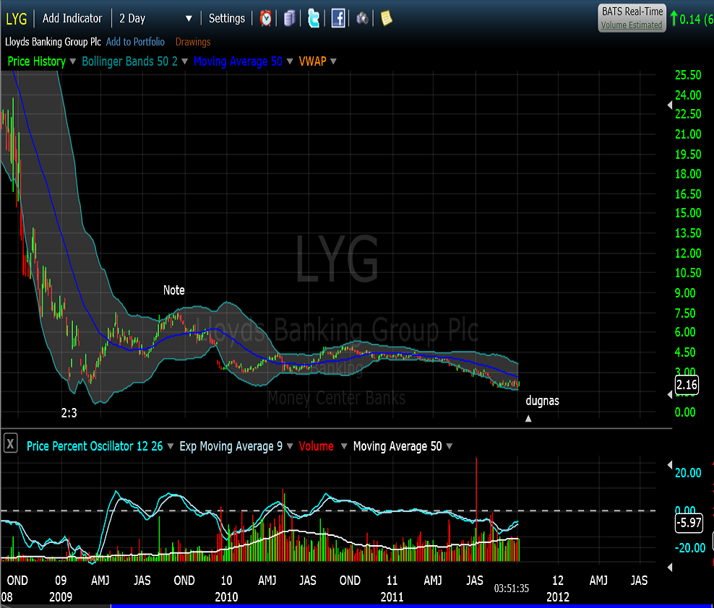Open the Price History dropdown
714x608 pixels.
pos(73,61)
